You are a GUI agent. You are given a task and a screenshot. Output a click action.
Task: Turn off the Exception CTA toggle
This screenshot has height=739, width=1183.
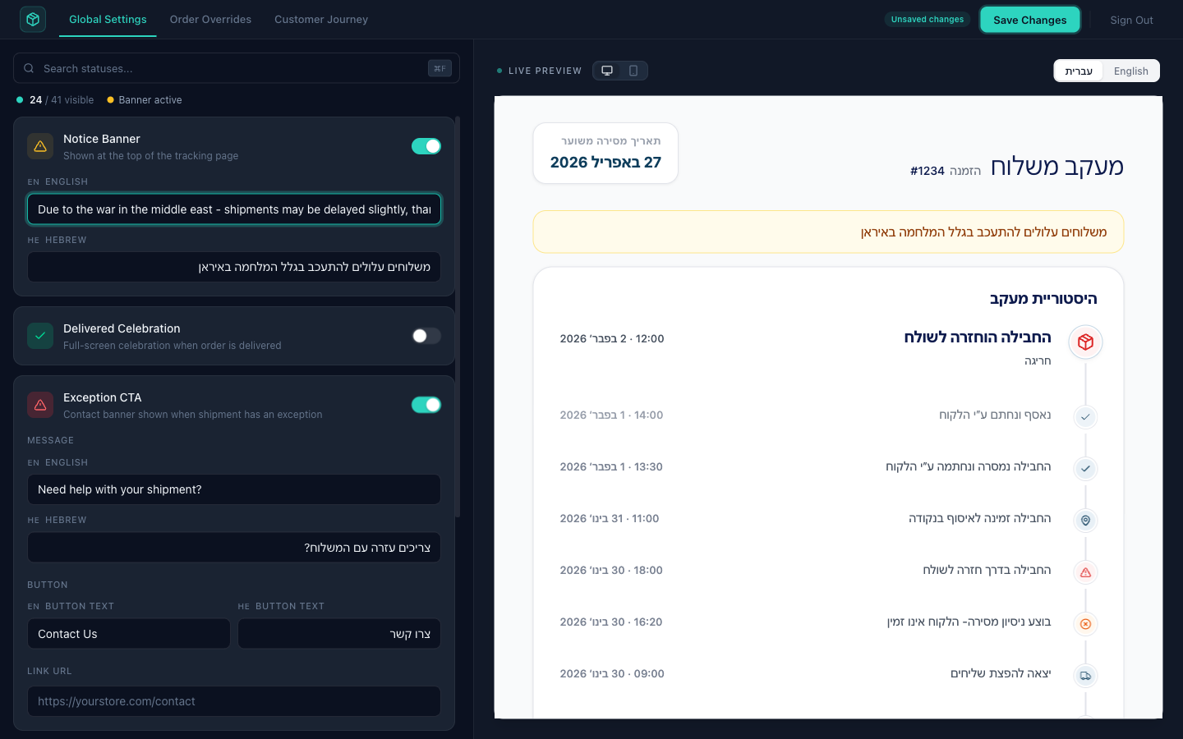coord(426,404)
